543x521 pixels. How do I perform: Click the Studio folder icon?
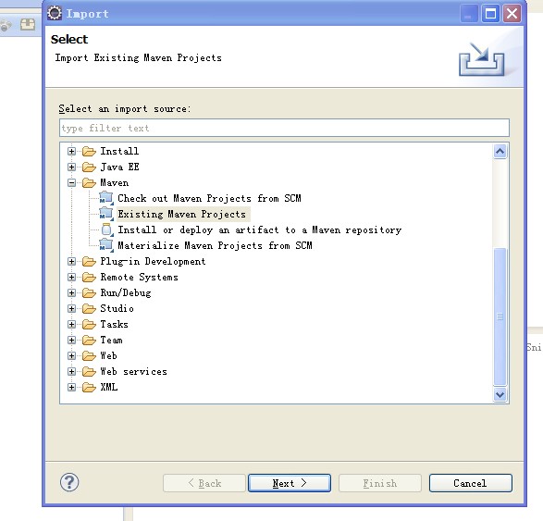coord(89,309)
